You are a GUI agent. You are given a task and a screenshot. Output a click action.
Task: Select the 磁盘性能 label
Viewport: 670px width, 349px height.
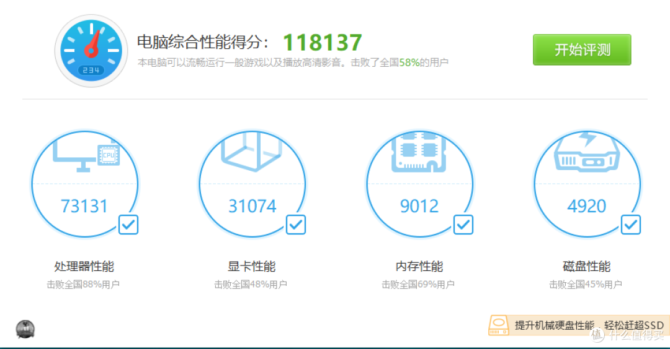point(586,267)
